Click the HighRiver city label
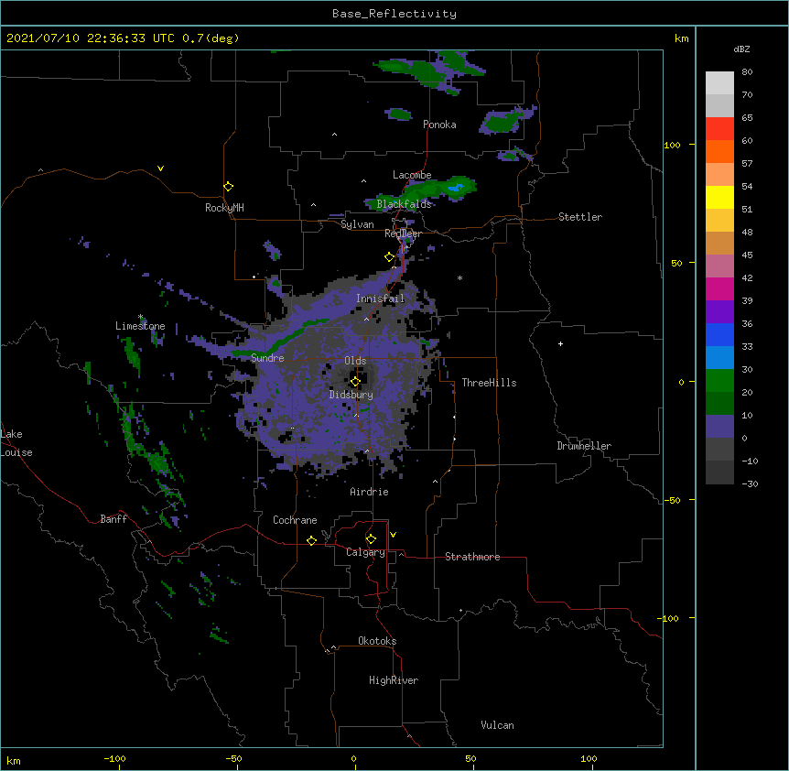 [x=394, y=680]
